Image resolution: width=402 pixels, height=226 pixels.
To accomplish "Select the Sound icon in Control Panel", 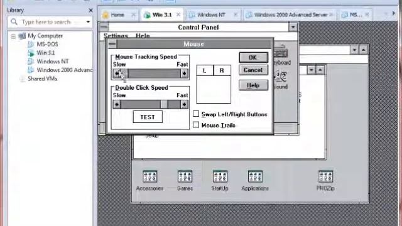I will [x=281, y=80].
